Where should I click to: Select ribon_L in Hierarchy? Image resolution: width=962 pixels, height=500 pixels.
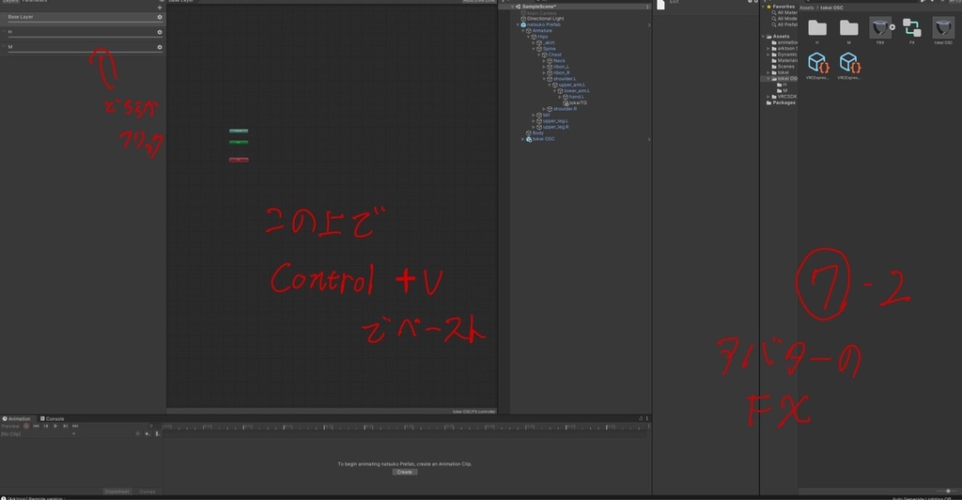tap(561, 67)
